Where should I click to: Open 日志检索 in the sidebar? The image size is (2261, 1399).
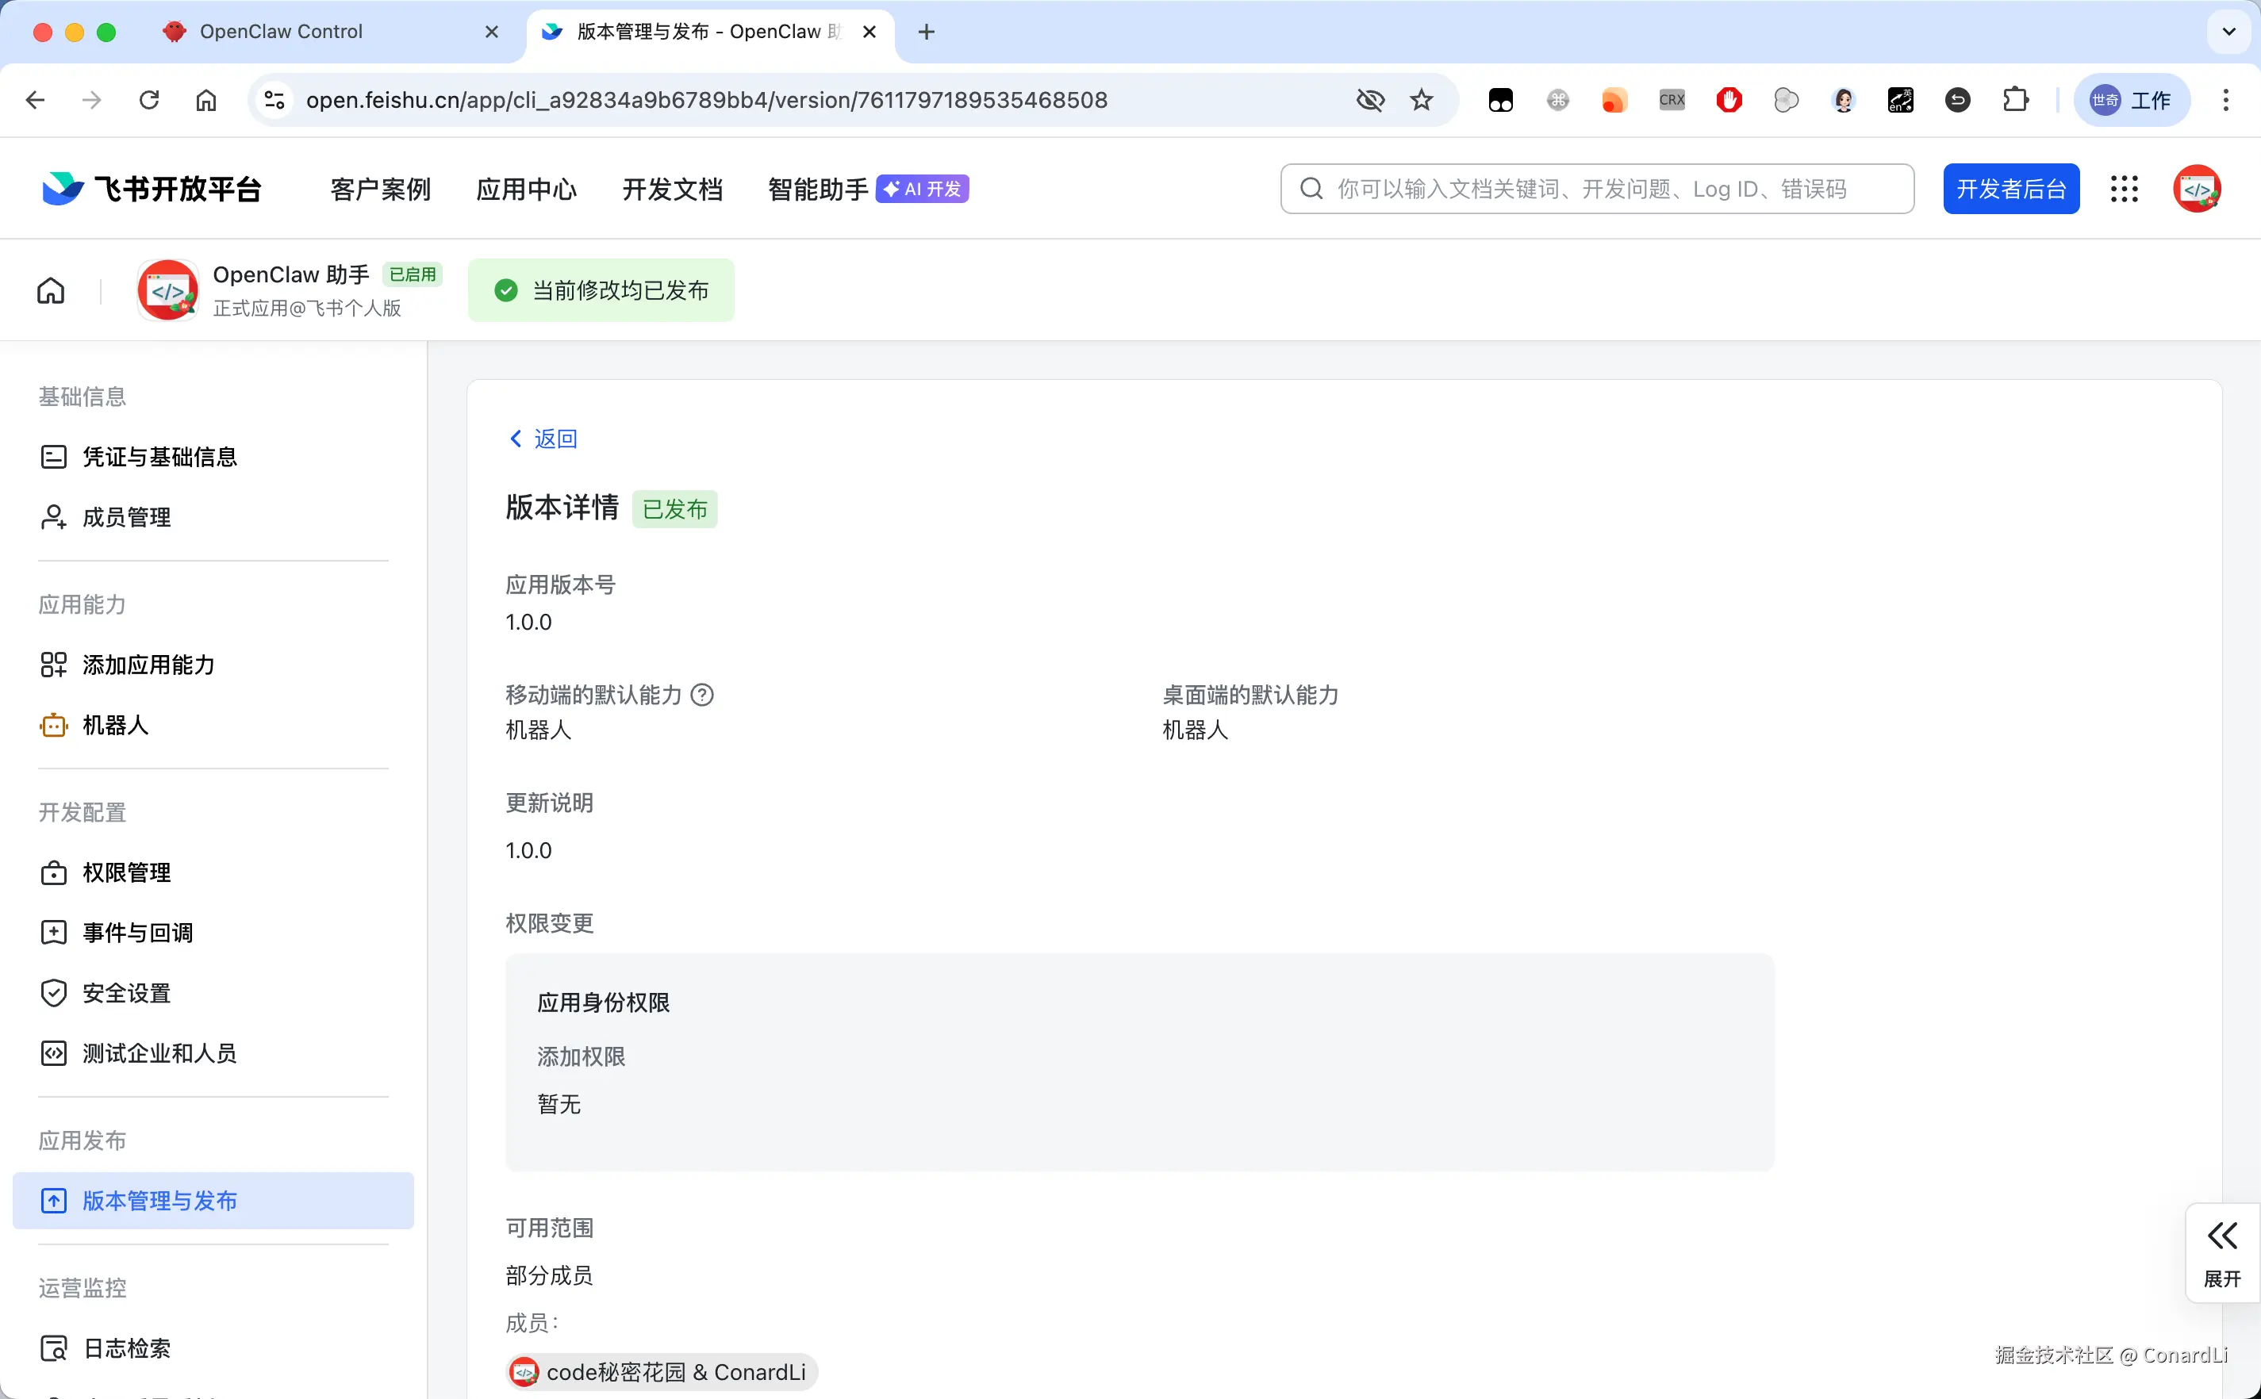tap(126, 1347)
